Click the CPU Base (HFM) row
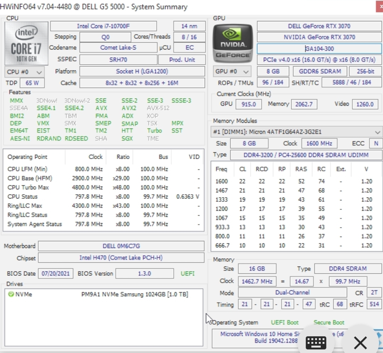This screenshot has height=353, width=383. (x=104, y=178)
